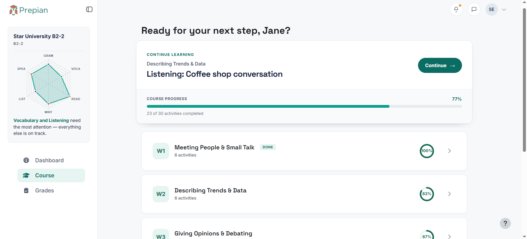Screen dimensions: 527x239
Task: Click the course progress bar
Action: [x=304, y=106]
